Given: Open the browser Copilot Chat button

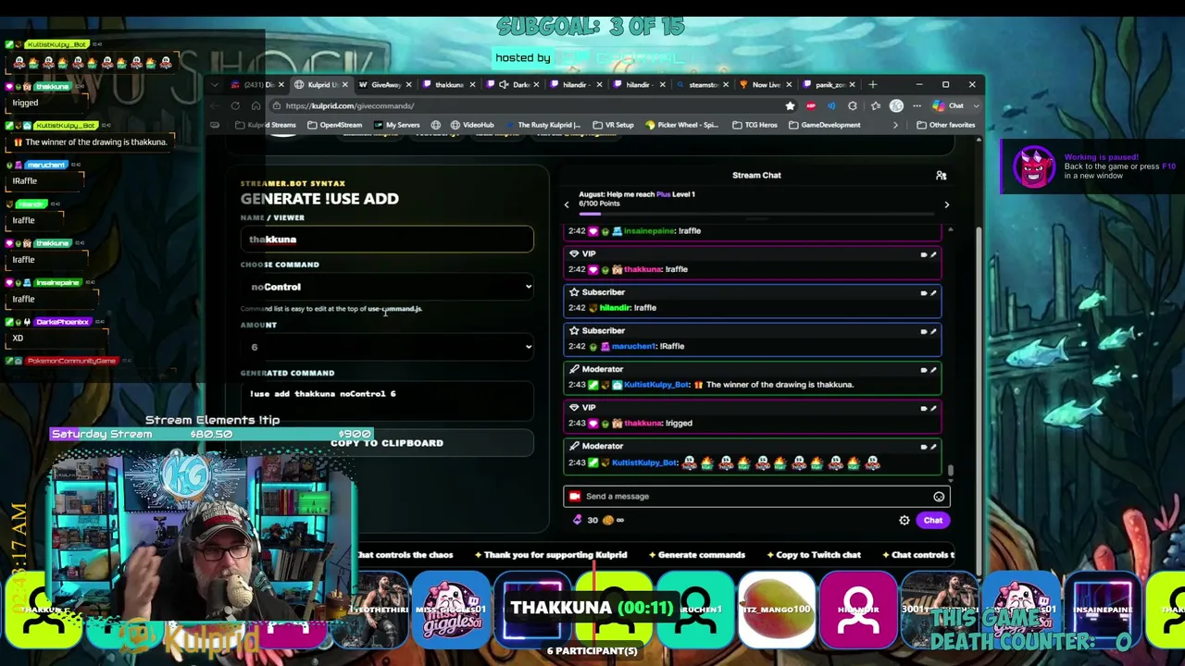Looking at the screenshot, I should [950, 105].
